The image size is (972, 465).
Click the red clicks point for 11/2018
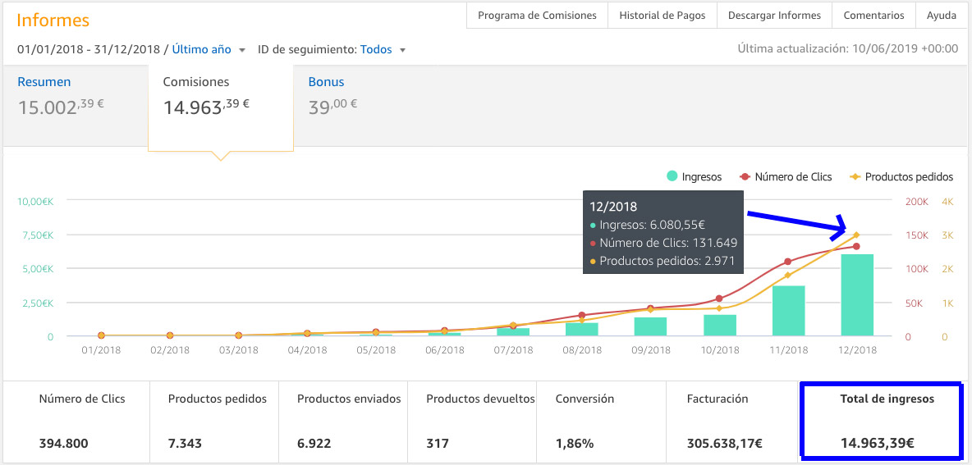click(788, 262)
